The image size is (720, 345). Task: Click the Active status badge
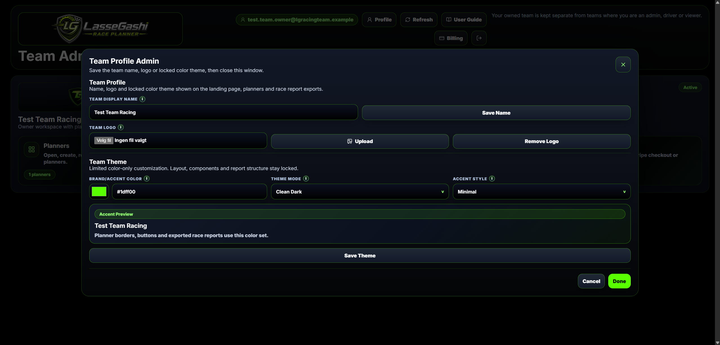pyautogui.click(x=690, y=88)
